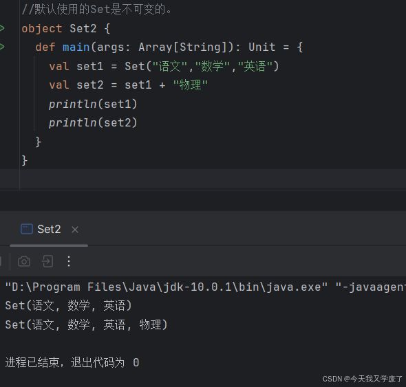Click println(set2) statement
The image size is (406, 387).
point(93,122)
